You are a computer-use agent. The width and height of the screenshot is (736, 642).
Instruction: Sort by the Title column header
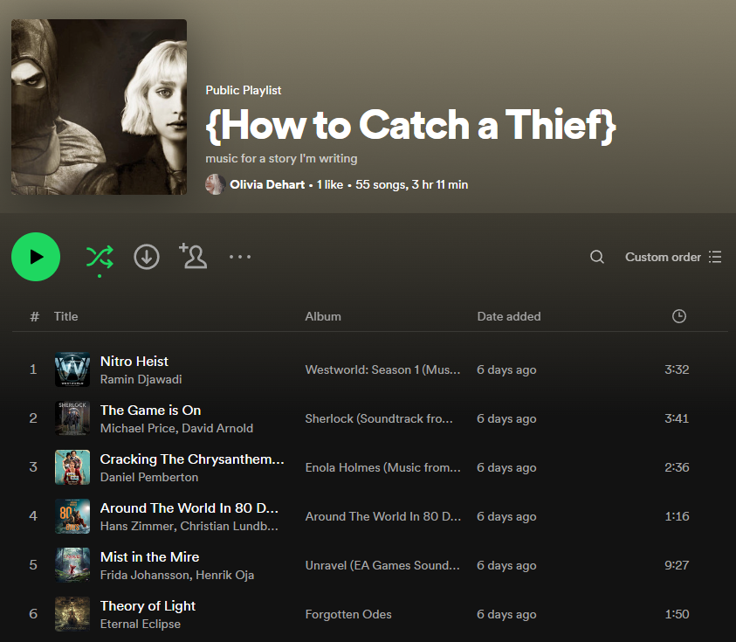[x=65, y=316]
